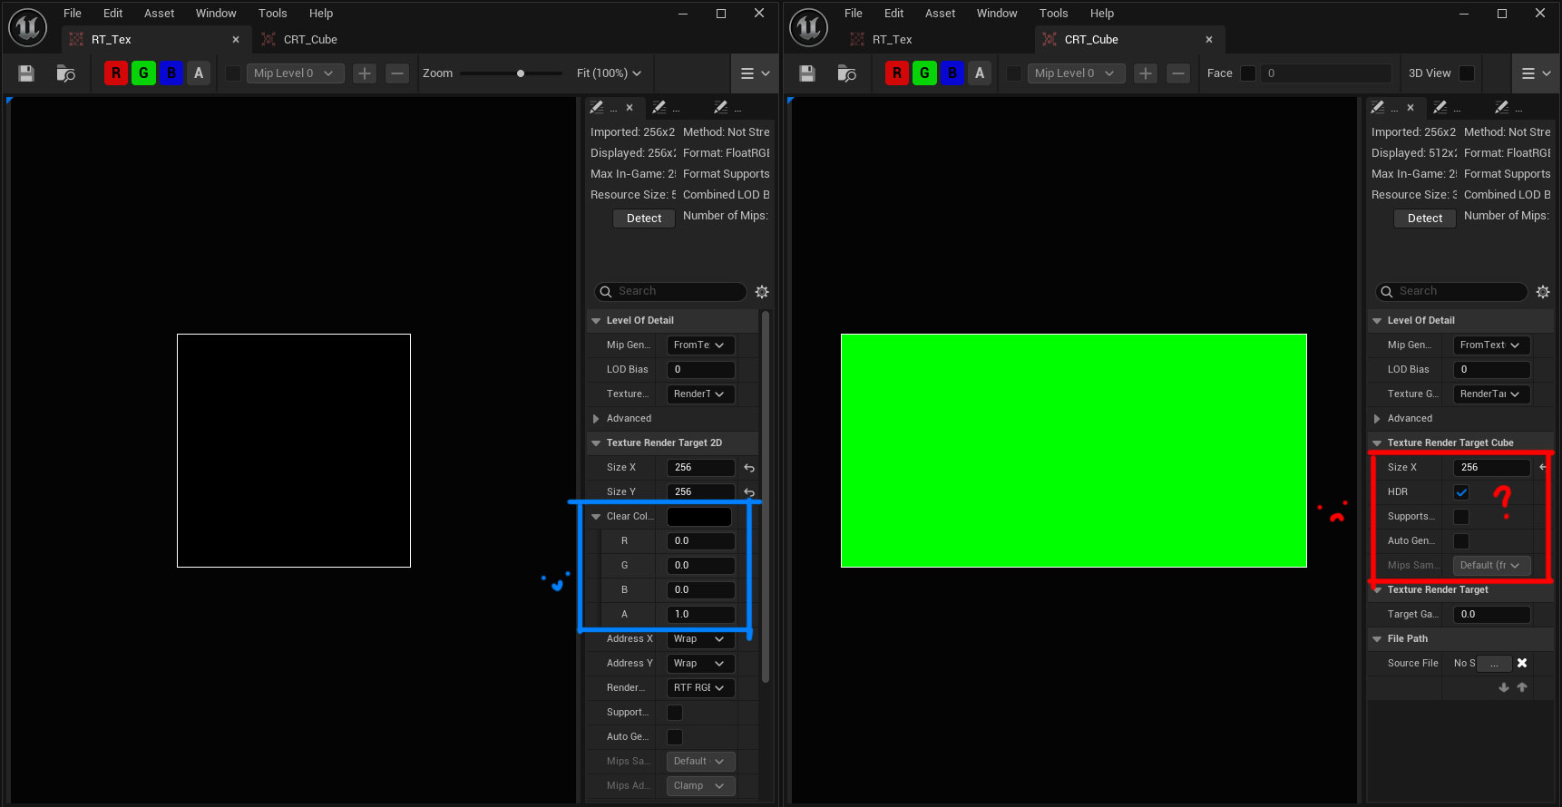This screenshot has width=1562, height=807.
Task: Toggle blue channel in RT_Tex window
Action: click(x=171, y=73)
